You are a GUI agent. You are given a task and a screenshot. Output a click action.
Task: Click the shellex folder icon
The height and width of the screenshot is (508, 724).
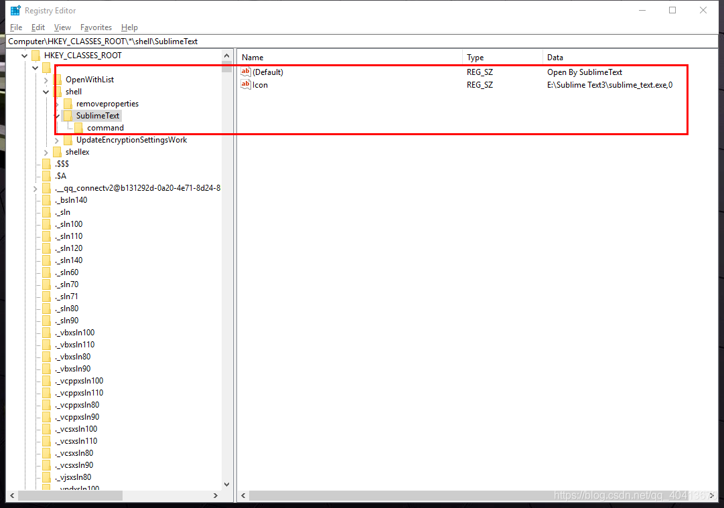57,152
